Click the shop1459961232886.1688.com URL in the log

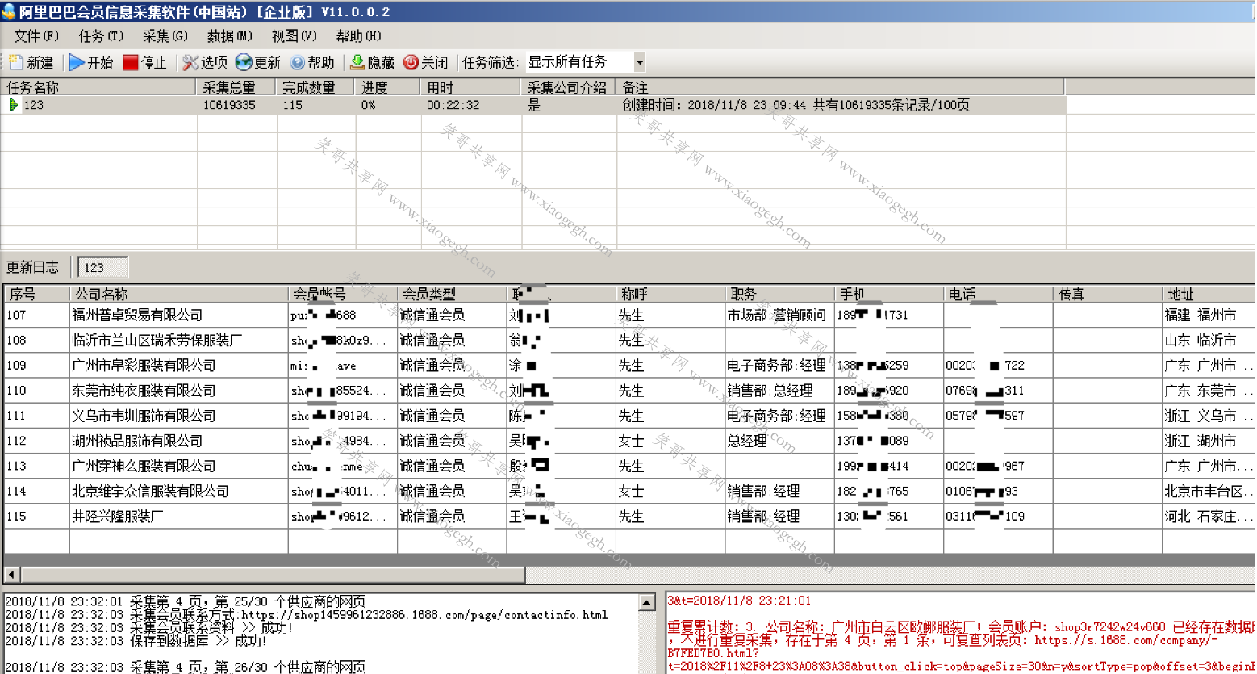pyautogui.click(x=424, y=615)
